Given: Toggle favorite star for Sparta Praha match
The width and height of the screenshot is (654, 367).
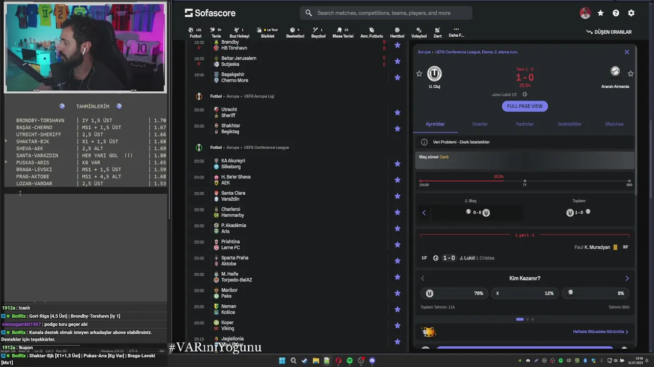Looking at the screenshot, I should 397,261.
